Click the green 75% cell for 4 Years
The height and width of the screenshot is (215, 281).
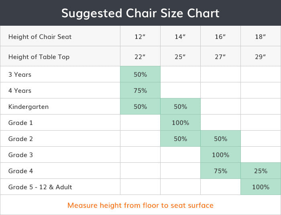[140, 90]
